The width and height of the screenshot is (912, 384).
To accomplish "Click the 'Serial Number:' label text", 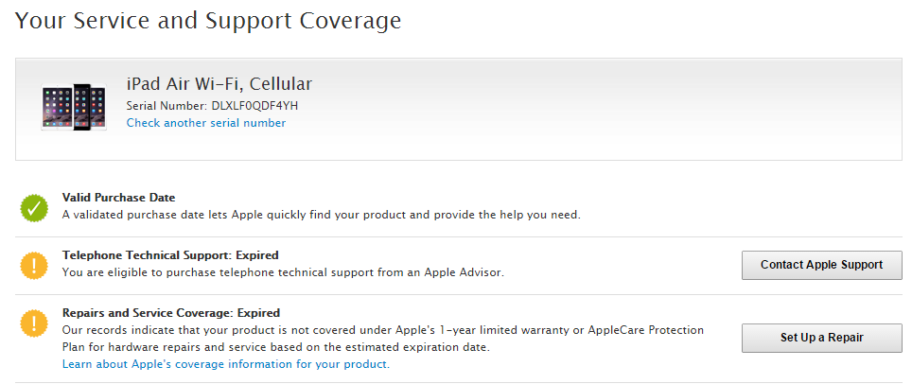I will pyautogui.click(x=167, y=106).
